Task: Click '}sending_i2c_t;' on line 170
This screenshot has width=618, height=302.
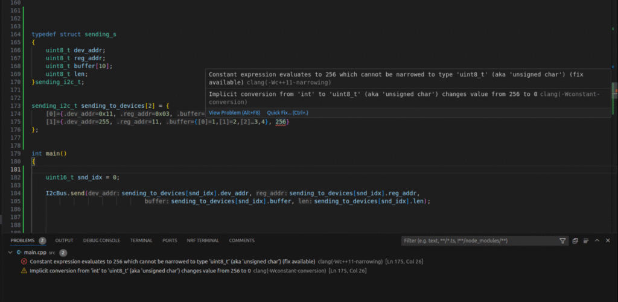Action: tap(58, 82)
